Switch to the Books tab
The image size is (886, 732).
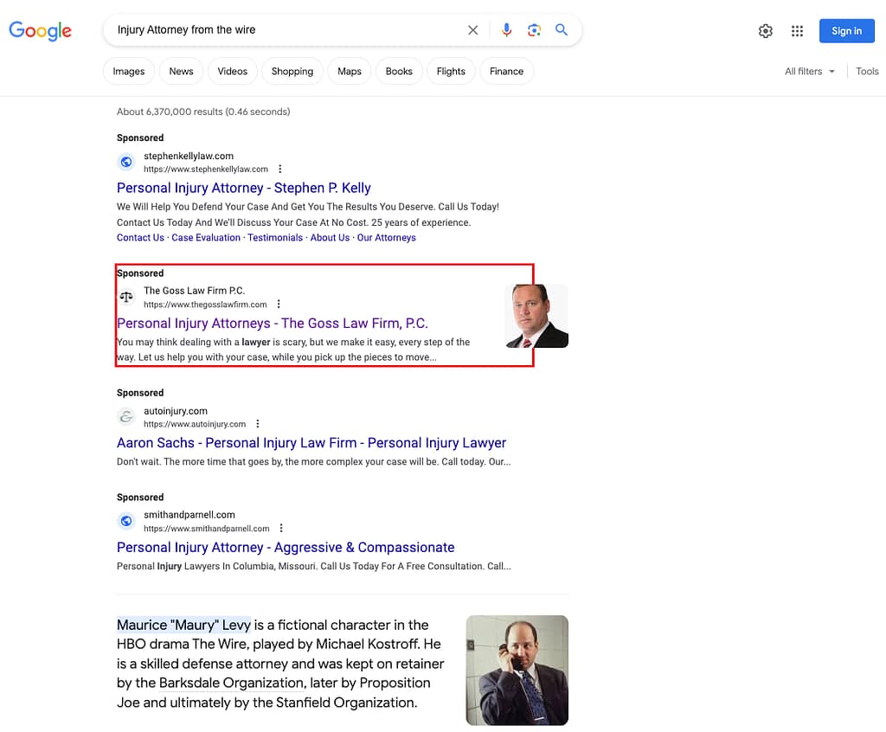point(399,71)
